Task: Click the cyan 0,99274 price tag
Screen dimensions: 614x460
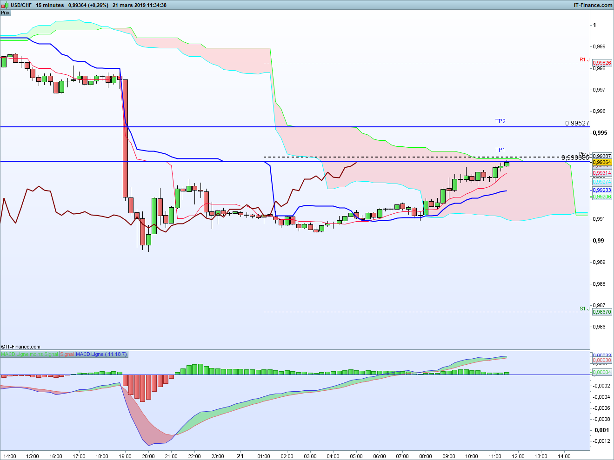Action: 602,182
